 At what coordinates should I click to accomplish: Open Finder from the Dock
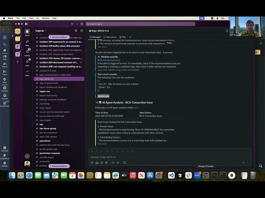tap(12, 175)
